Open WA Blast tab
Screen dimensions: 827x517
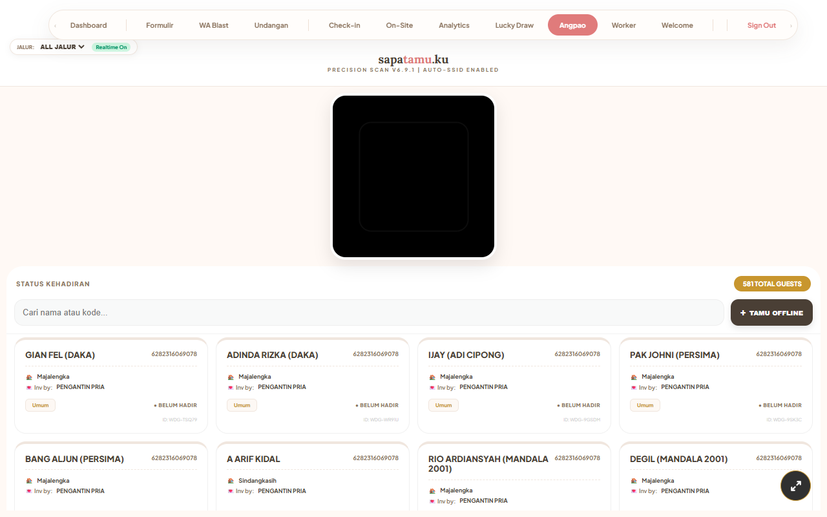click(x=214, y=25)
